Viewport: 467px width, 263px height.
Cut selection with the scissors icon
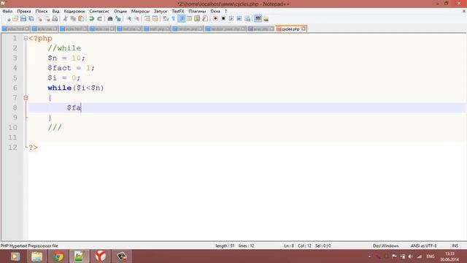(65, 19)
